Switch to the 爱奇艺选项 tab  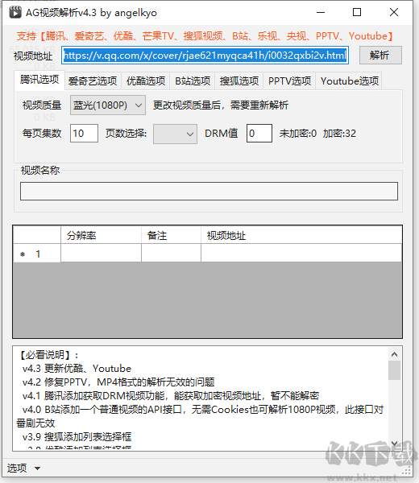click(x=93, y=81)
